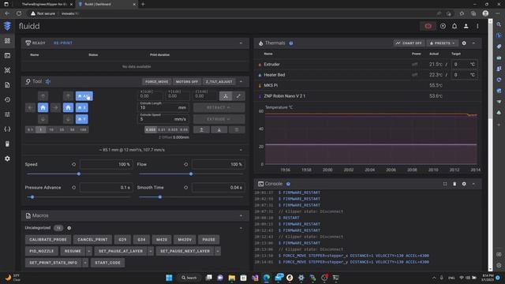Viewport: 505px width, 284px height.
Task: Open the console fullscreen icon
Action: 445,184
